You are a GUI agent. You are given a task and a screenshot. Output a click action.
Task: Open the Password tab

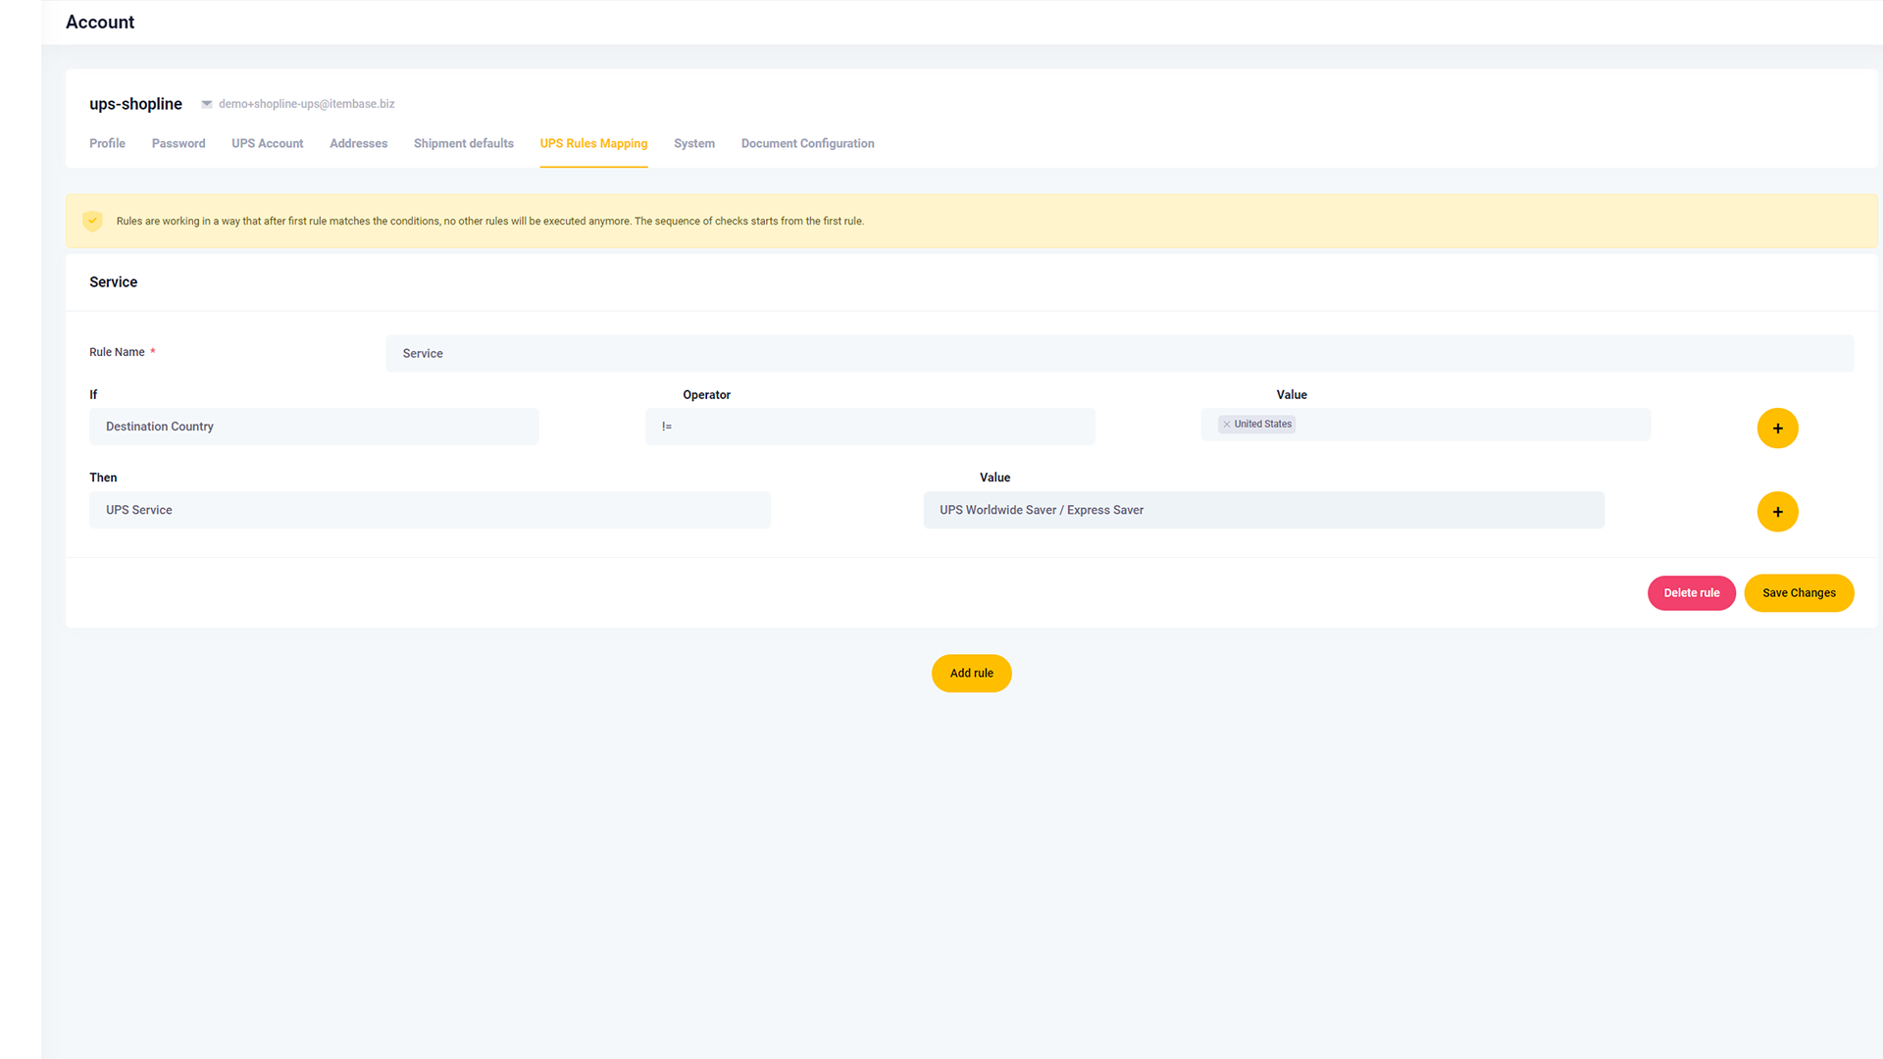(178, 143)
